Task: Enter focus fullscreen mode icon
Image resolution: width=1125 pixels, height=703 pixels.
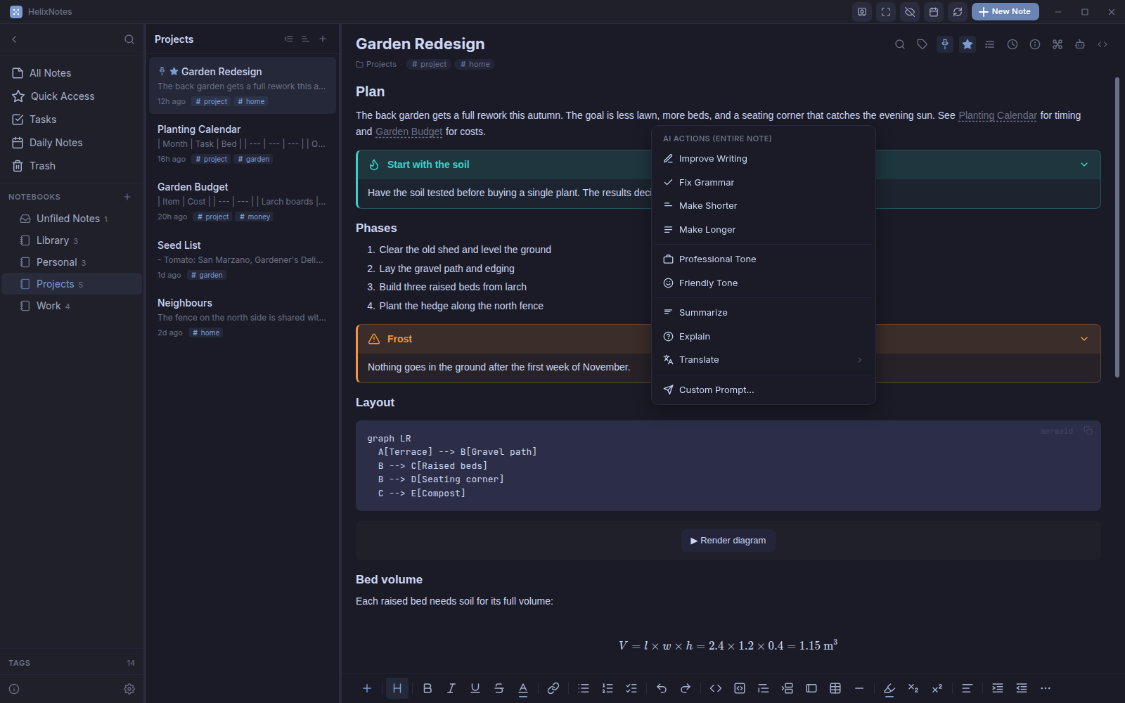Action: pos(886,12)
